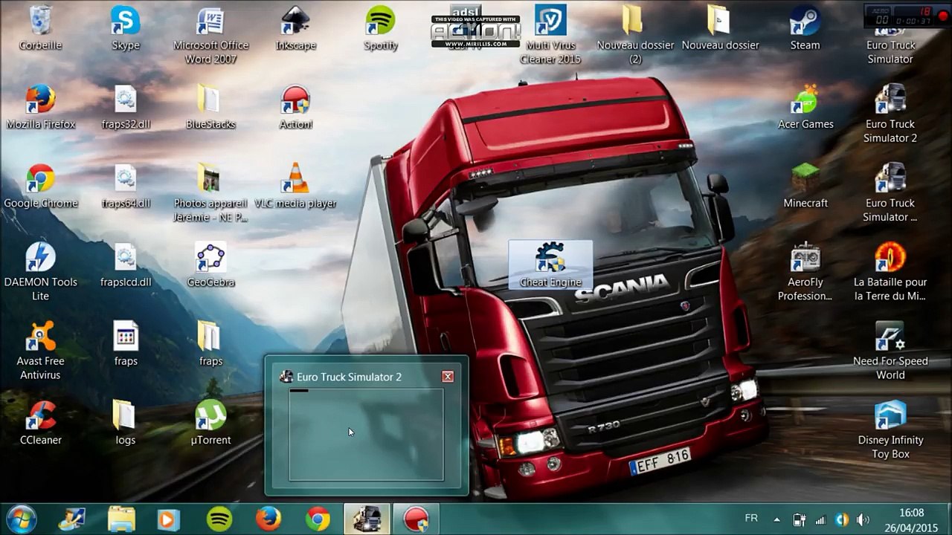Select the Nouveau dossier folder
The height and width of the screenshot is (535, 952).
coord(720,28)
